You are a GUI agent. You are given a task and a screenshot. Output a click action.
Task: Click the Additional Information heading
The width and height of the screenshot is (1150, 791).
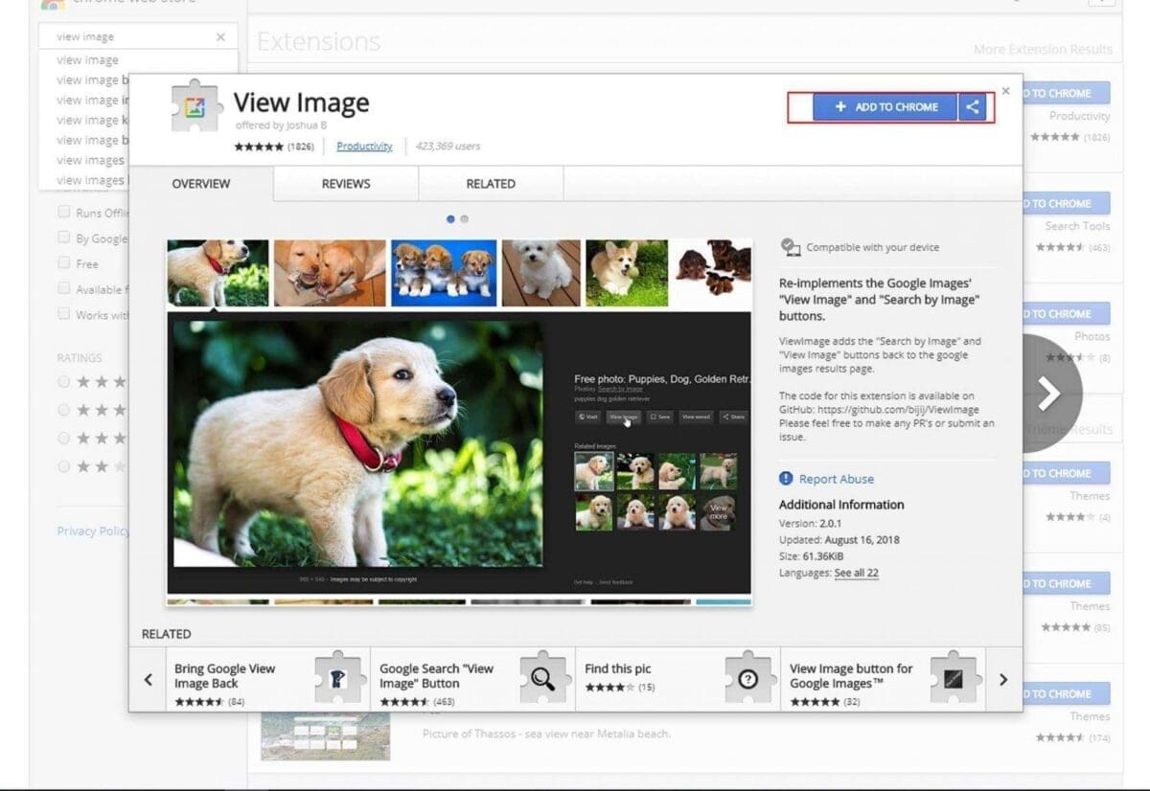(x=841, y=505)
